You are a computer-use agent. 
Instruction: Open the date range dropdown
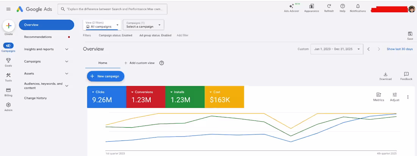[337, 49]
